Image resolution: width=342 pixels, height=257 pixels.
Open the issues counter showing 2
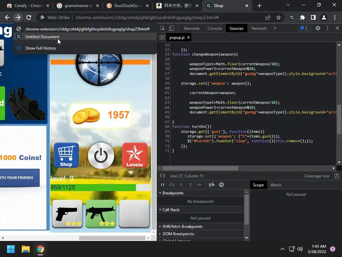click(304, 28)
